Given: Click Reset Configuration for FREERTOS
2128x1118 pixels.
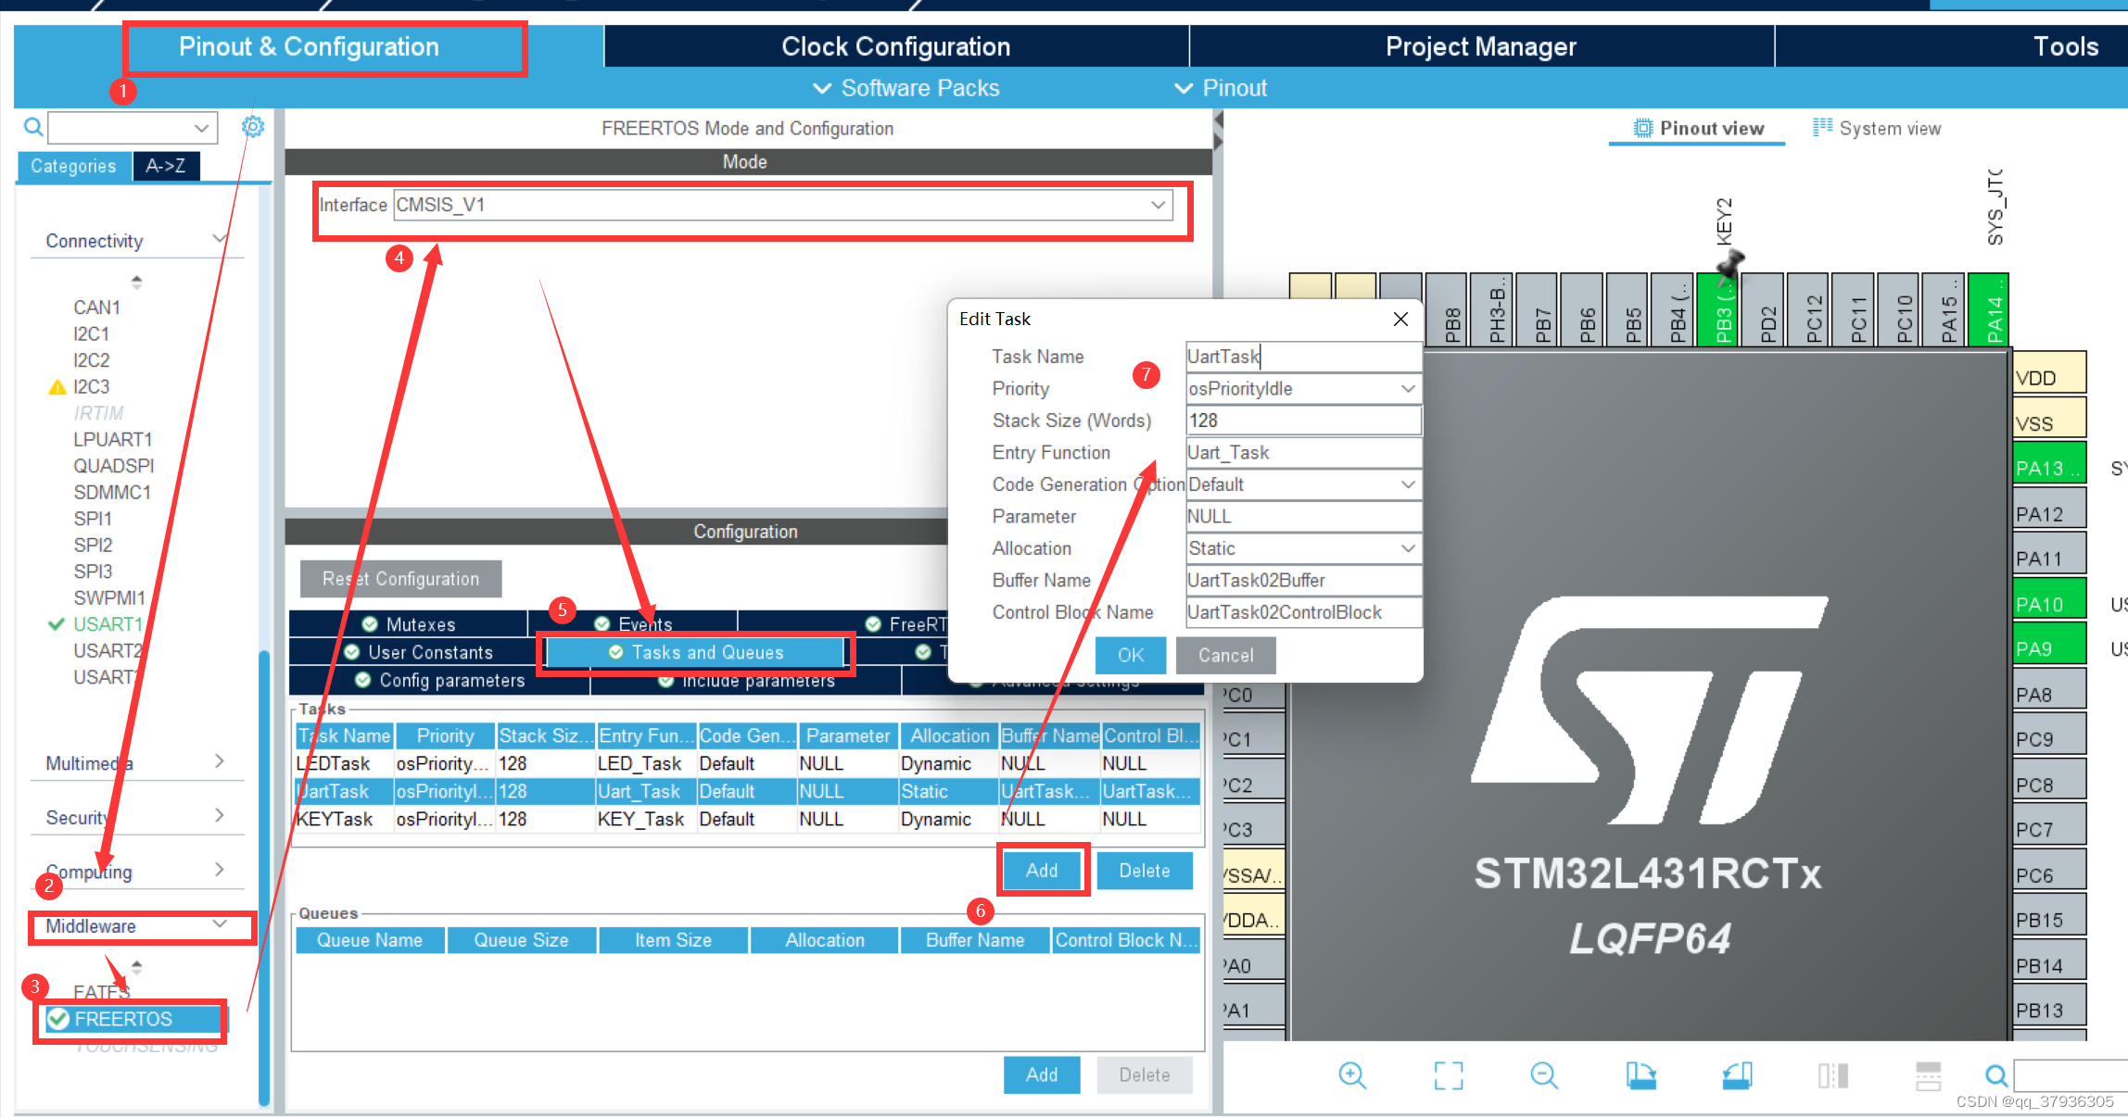Looking at the screenshot, I should point(399,578).
